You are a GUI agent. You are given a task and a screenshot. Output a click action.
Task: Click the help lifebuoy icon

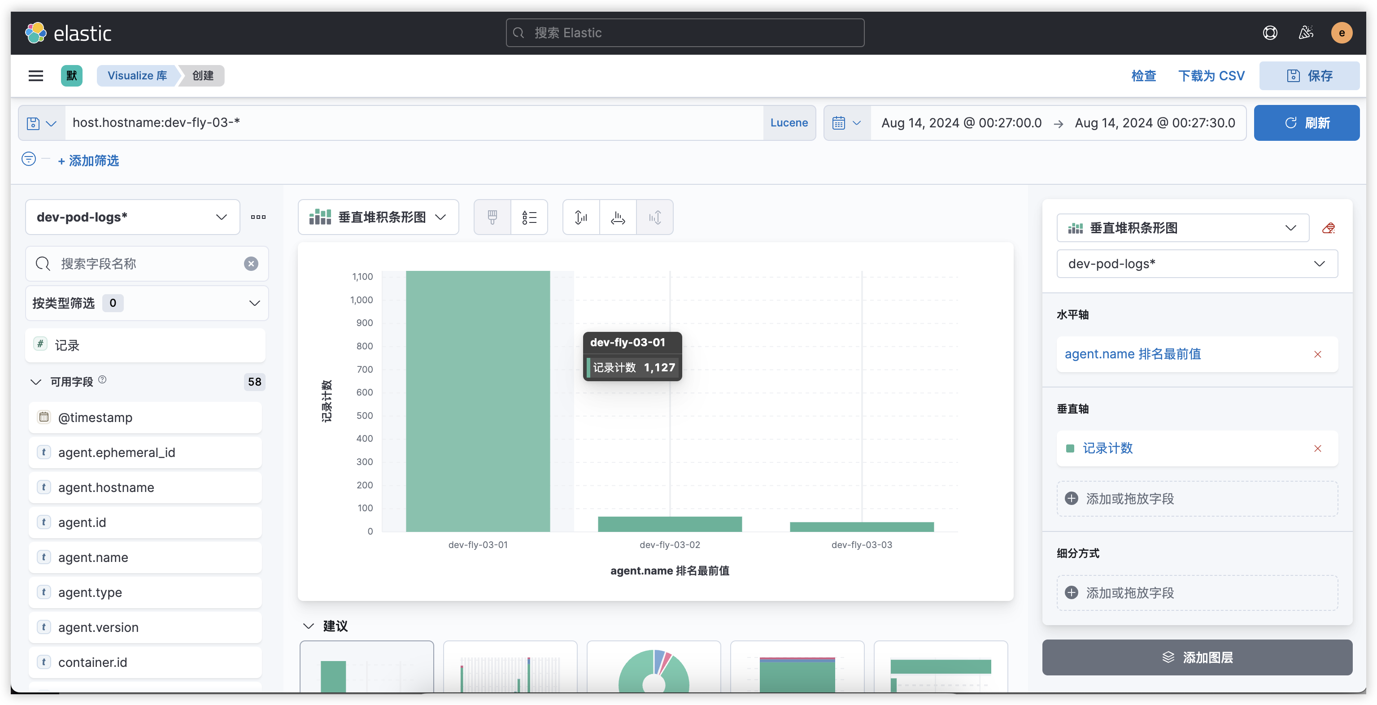[x=1269, y=33]
